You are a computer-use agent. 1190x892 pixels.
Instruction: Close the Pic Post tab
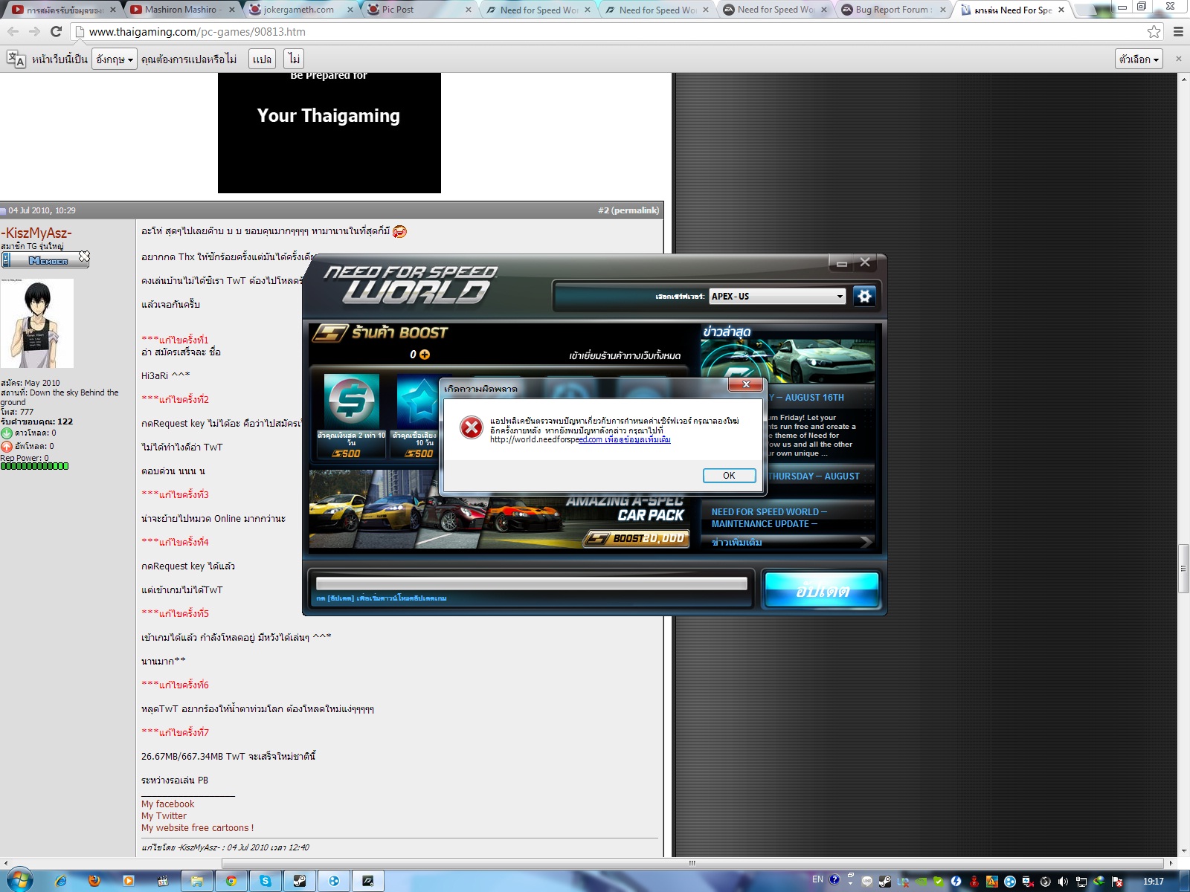(x=469, y=10)
